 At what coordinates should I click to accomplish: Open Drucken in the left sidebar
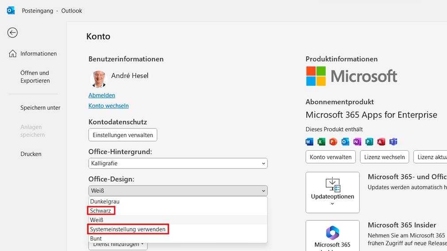pos(31,154)
